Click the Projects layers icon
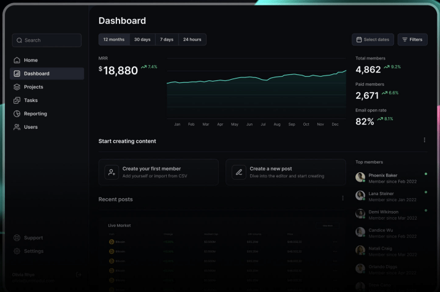440x292 pixels. 17,87
